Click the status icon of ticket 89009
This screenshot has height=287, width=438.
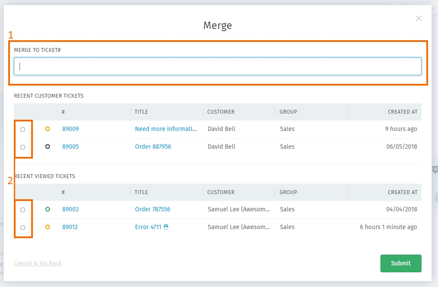click(48, 129)
